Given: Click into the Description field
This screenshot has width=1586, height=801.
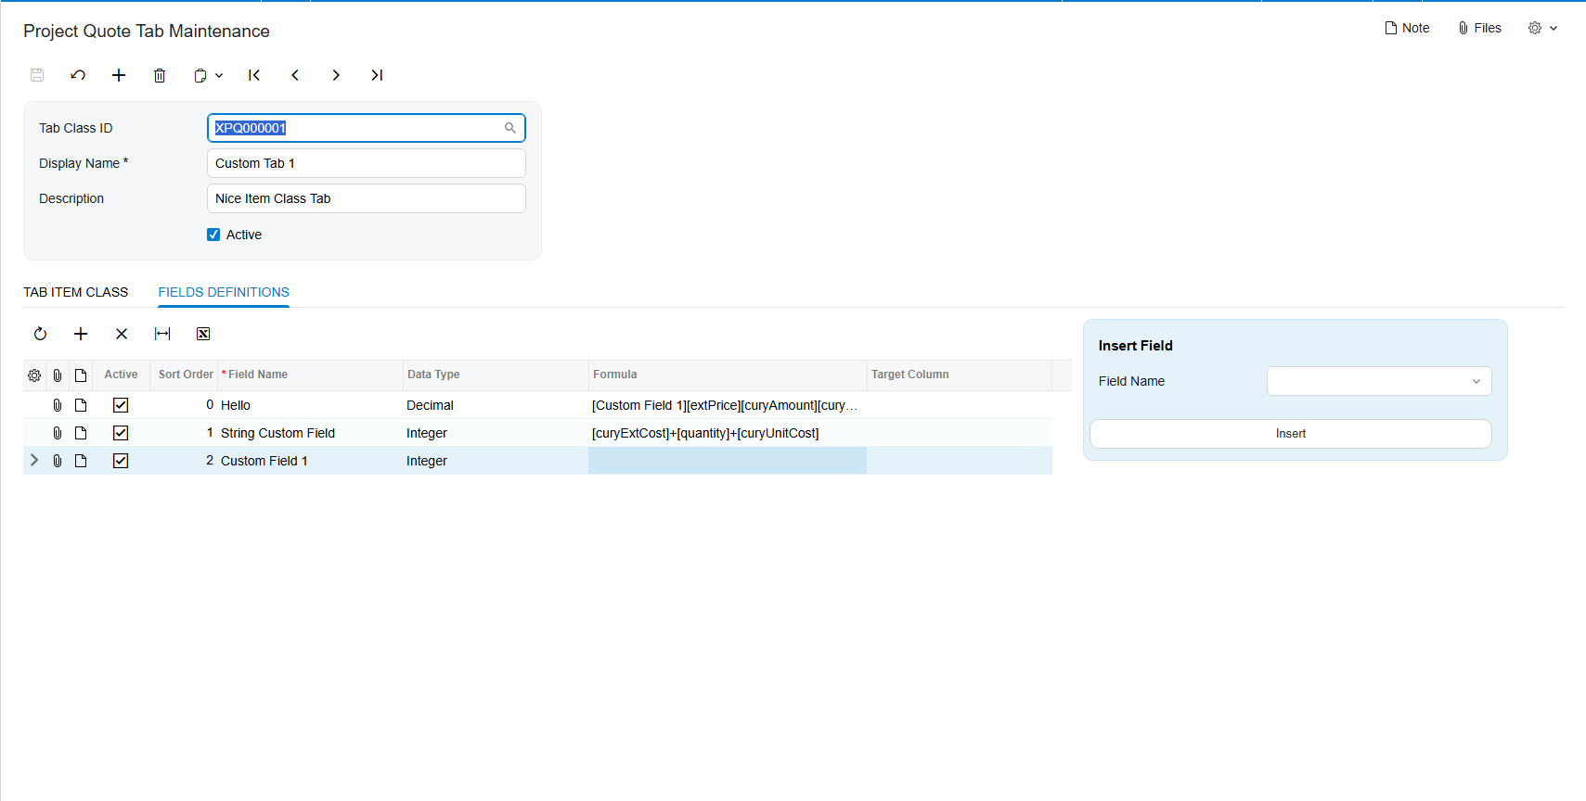Looking at the screenshot, I should point(367,198).
